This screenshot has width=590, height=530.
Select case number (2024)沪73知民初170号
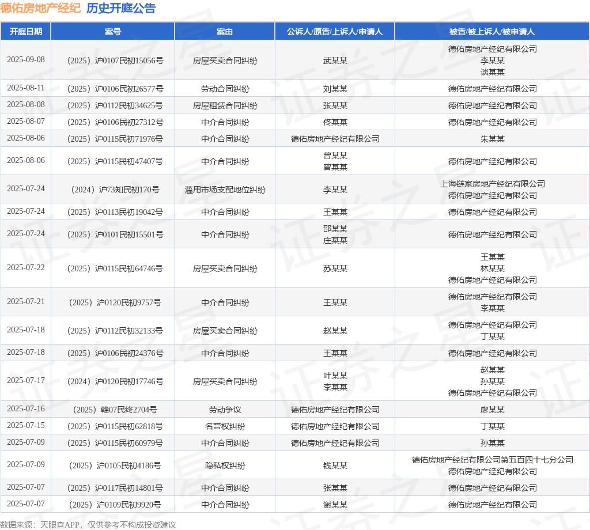(x=115, y=190)
